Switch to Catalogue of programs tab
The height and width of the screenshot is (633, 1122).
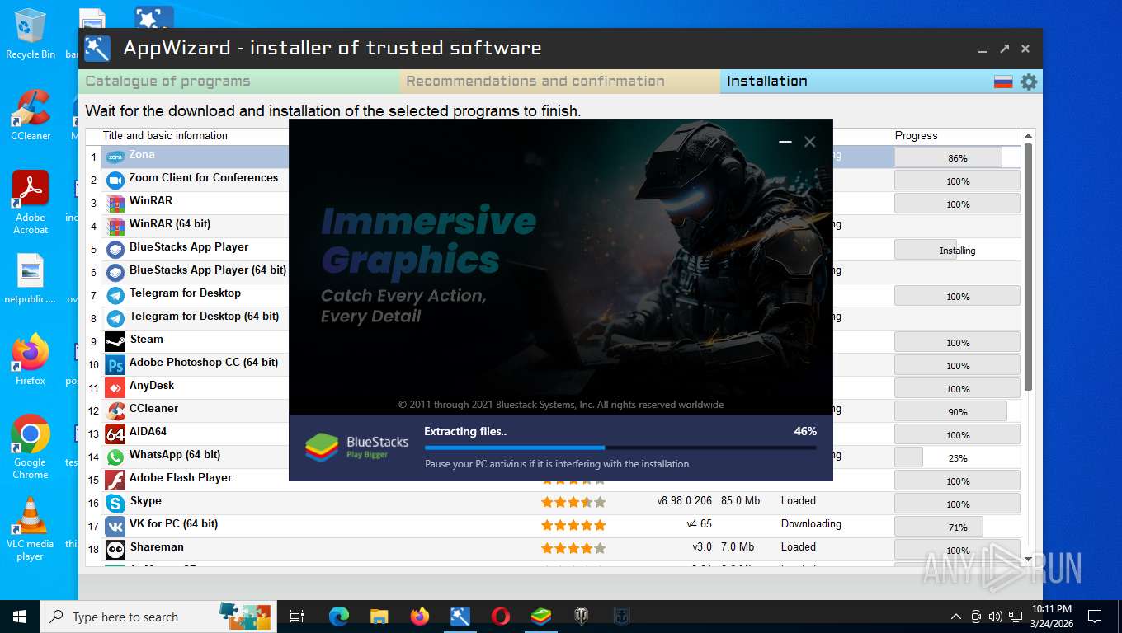tap(239, 82)
